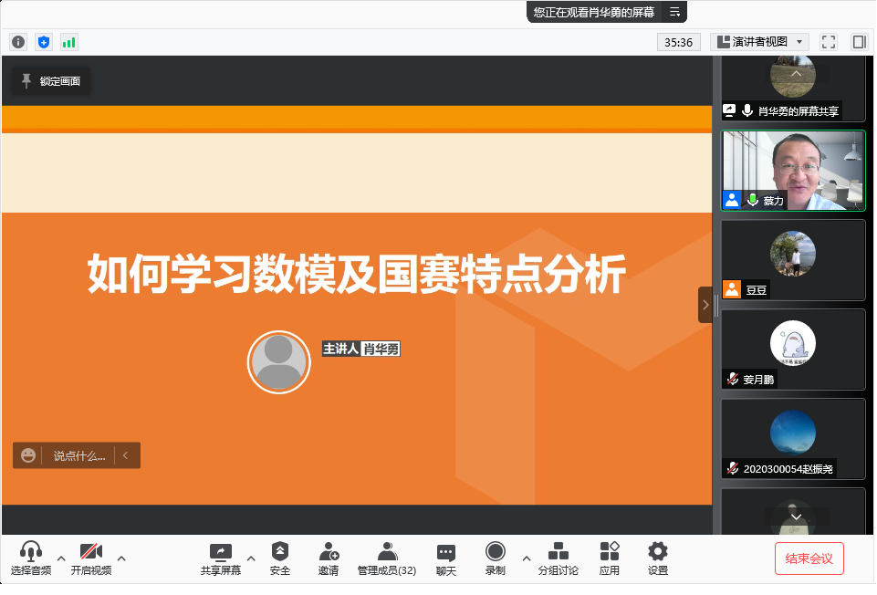Toggle audio via 选择音频 button
Viewport: 877px width, 595px height.
(31, 558)
